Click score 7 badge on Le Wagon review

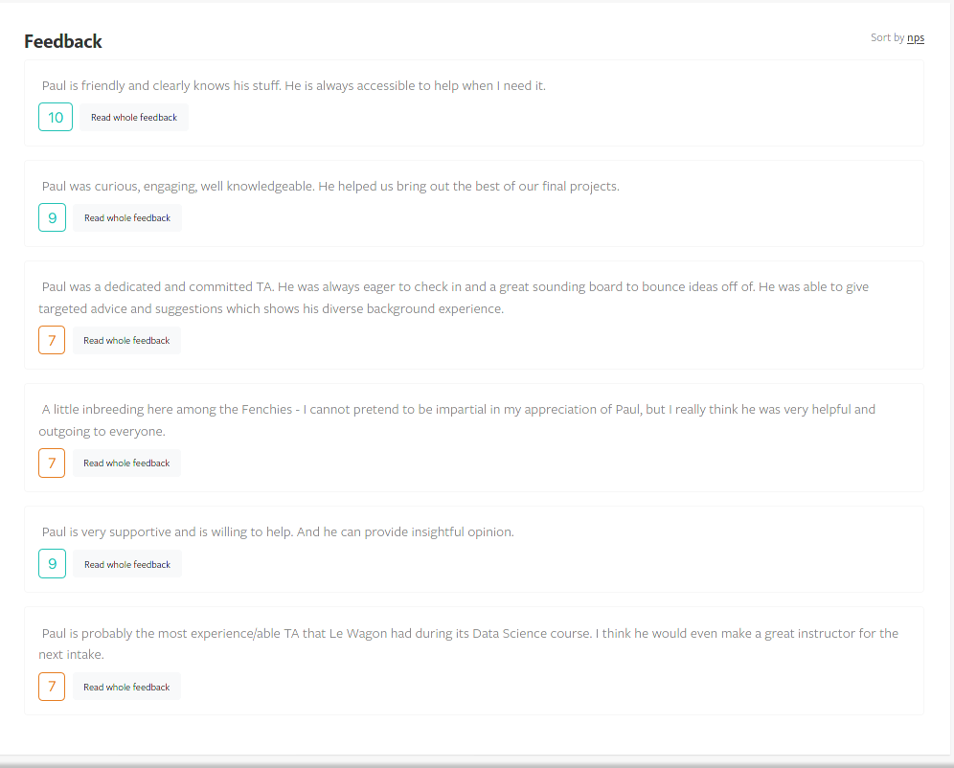pyautogui.click(x=52, y=687)
